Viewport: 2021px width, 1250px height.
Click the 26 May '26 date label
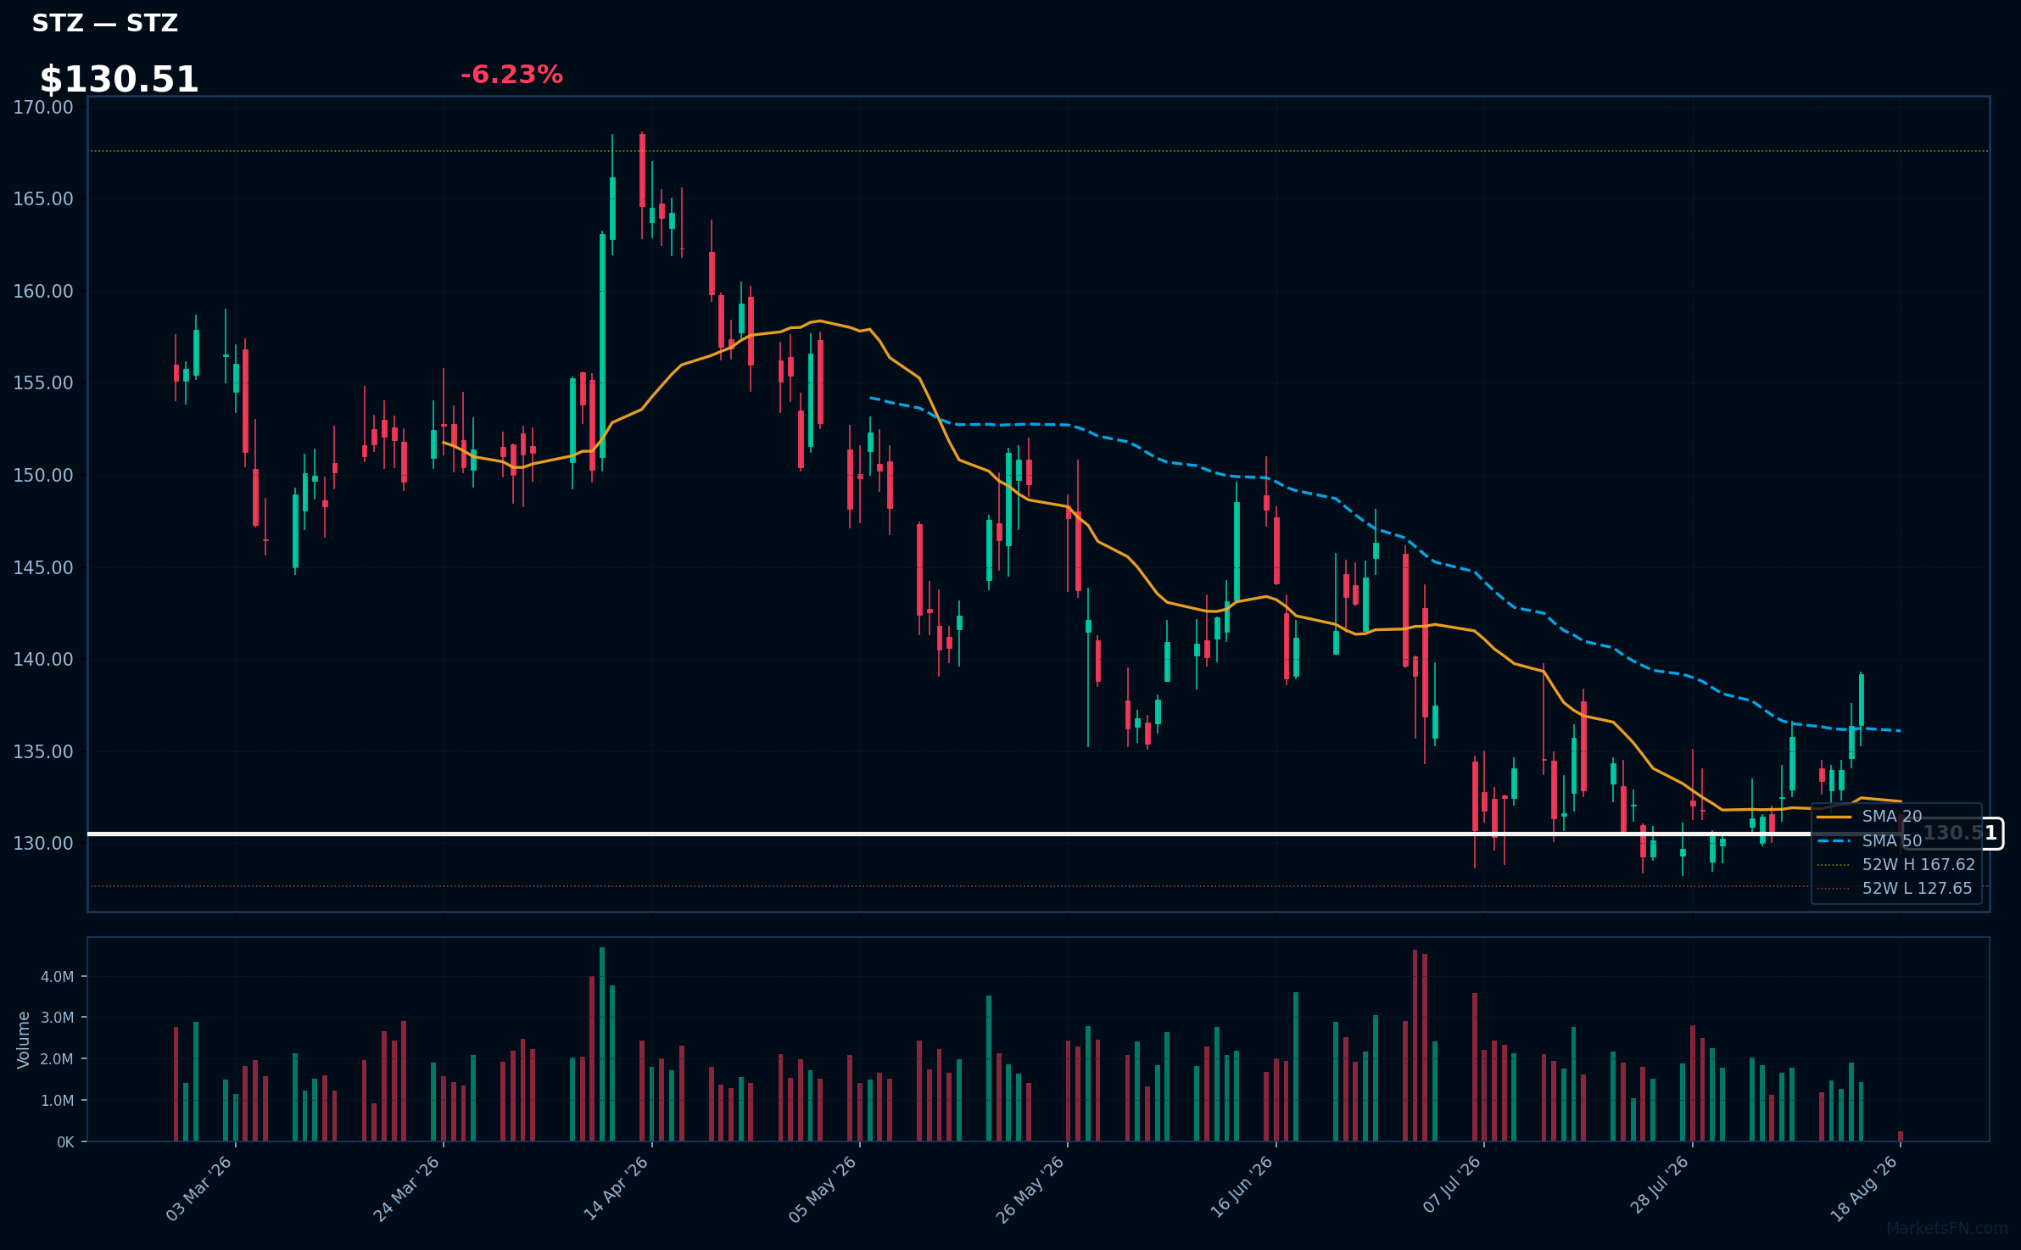pos(1030,1188)
